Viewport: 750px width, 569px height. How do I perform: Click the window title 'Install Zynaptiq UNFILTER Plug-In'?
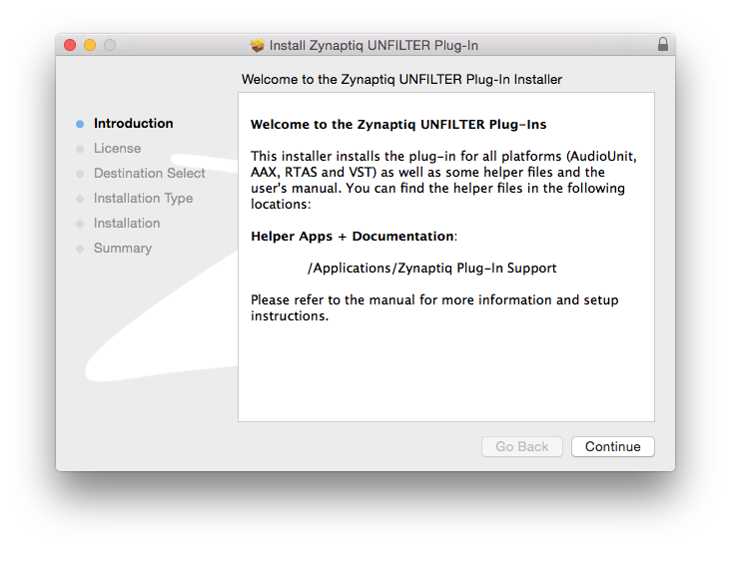click(x=374, y=46)
